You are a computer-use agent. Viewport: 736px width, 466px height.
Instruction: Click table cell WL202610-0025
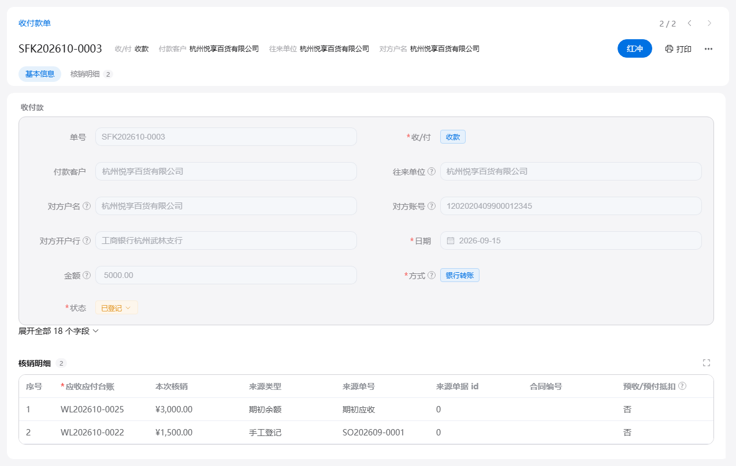pos(92,409)
